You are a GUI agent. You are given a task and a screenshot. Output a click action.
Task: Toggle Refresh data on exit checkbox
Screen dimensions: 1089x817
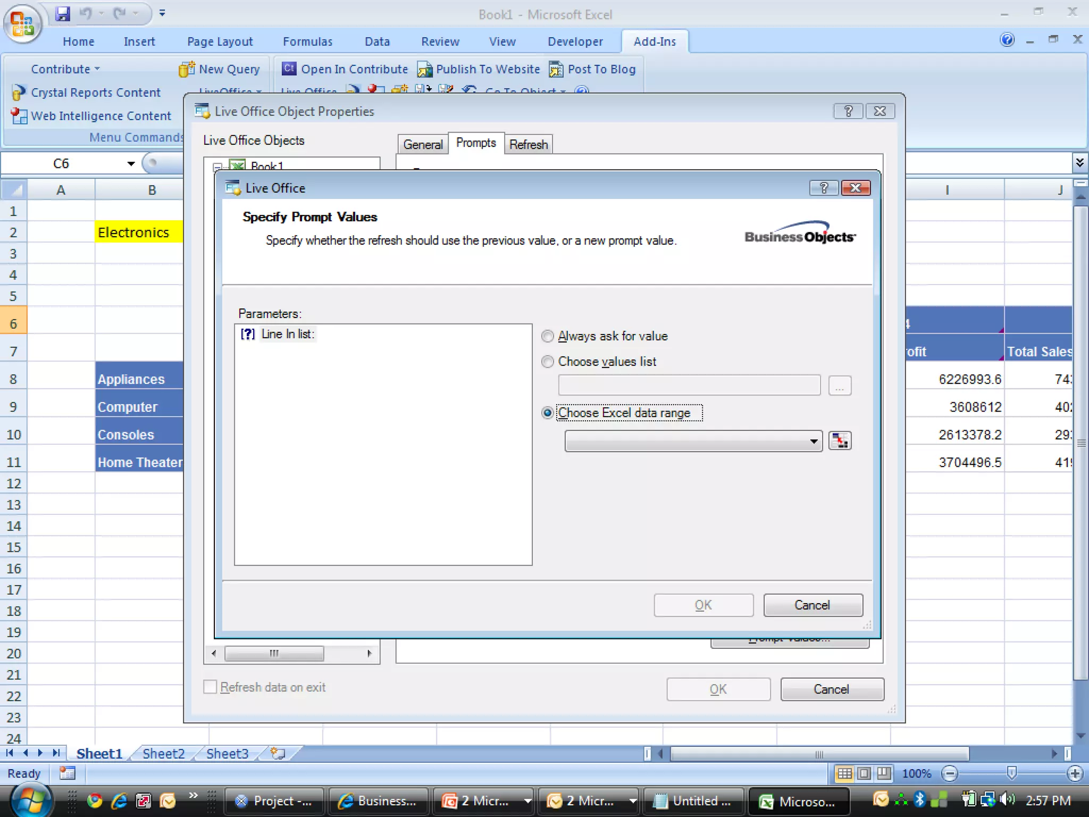coord(211,687)
